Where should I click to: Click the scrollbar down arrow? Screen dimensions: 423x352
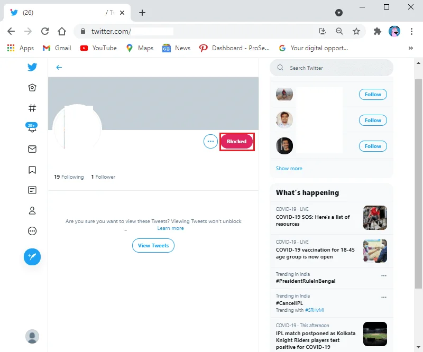[x=418, y=347]
